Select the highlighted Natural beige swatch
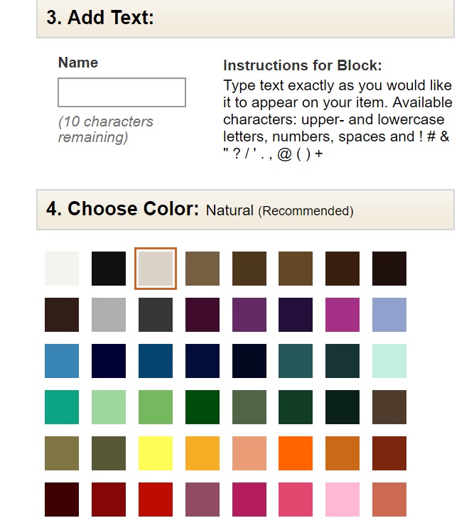The height and width of the screenshot is (518, 464). point(156,269)
